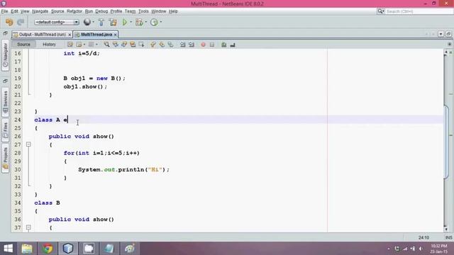454x255 pixels.
Task: Collapse the code fold at line 37
Action: pyautogui.click(x=28, y=227)
